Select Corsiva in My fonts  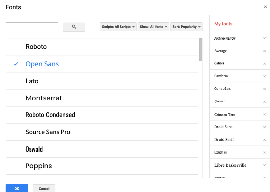pos(219,101)
